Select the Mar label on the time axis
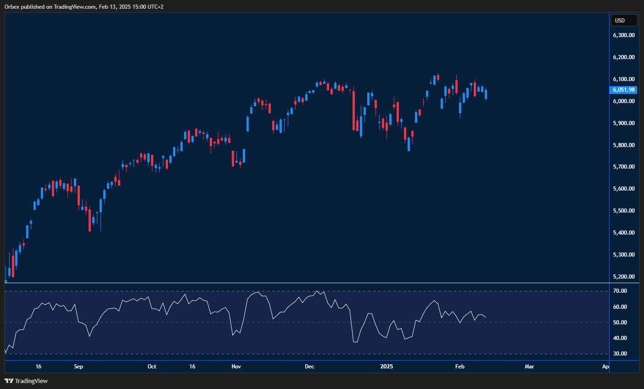 (x=529, y=367)
